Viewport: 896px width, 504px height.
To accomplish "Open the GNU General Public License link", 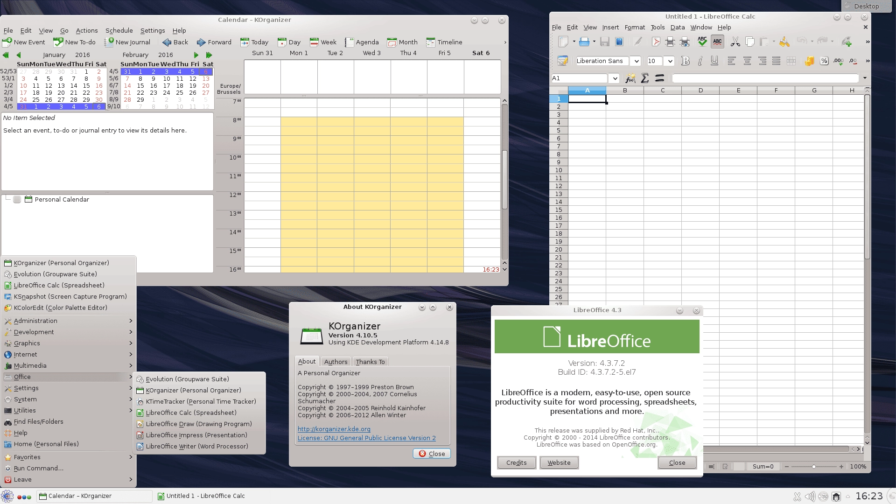I will (x=367, y=438).
